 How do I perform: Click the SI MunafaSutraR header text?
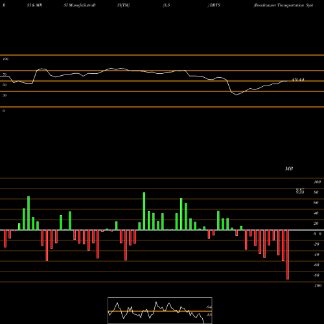[80, 5]
